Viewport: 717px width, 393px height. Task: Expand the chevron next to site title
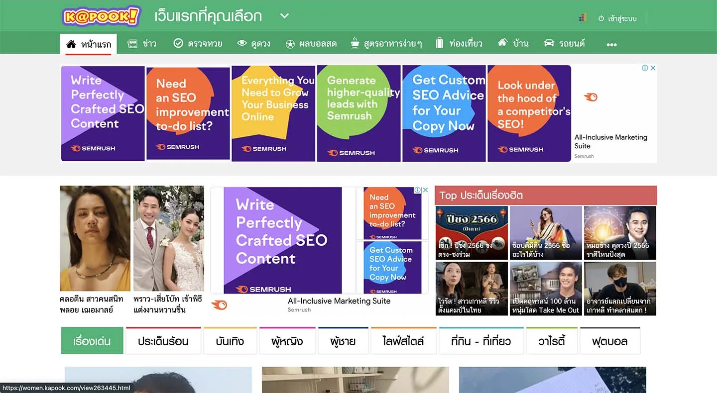pyautogui.click(x=284, y=16)
